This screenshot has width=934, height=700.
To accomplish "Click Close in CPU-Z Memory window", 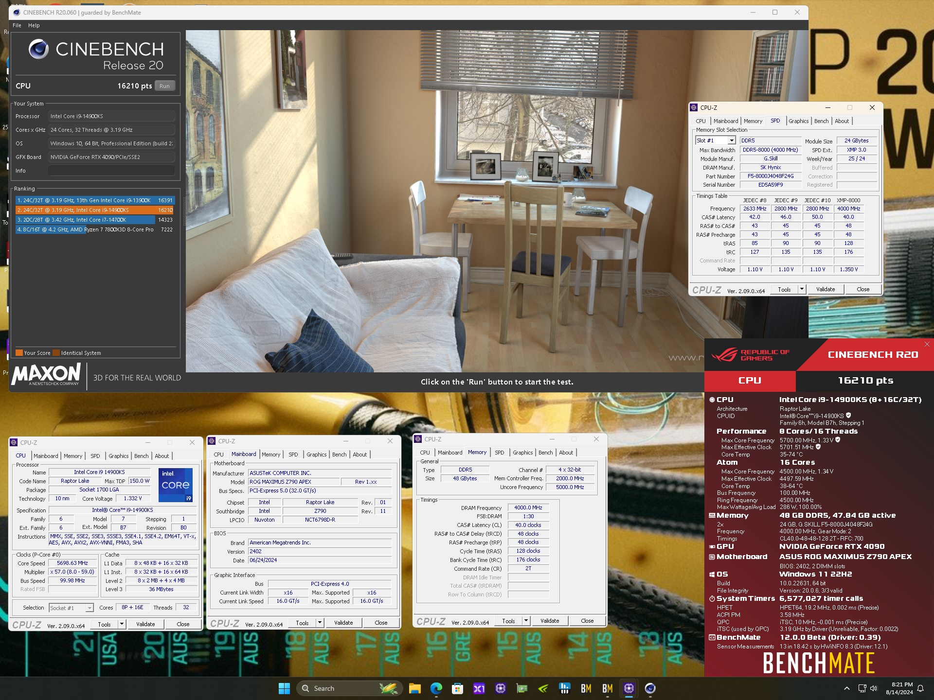I will pos(587,621).
